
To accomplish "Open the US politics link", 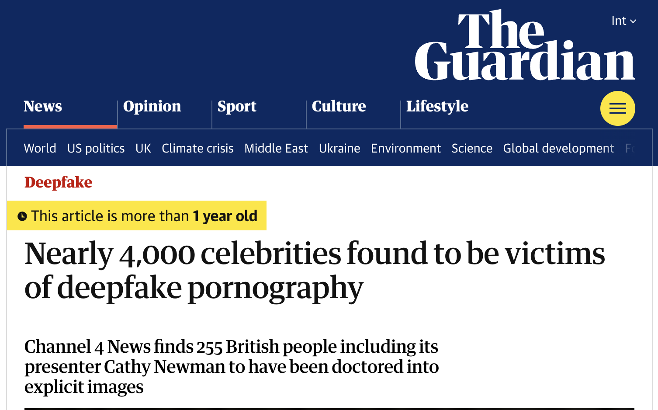I will point(96,149).
